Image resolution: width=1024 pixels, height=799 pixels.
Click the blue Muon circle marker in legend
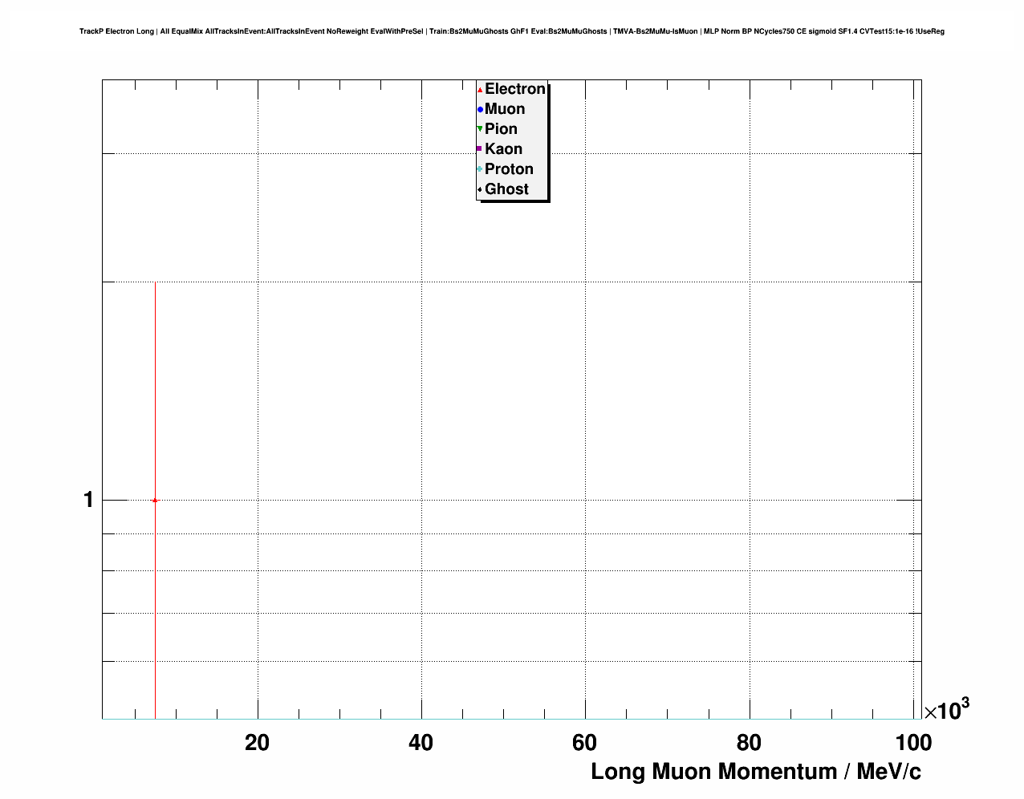click(x=480, y=110)
